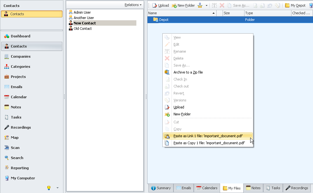Click the tree structure icon in toolbar
The height and width of the screenshot is (193, 313).
click(x=200, y=5)
